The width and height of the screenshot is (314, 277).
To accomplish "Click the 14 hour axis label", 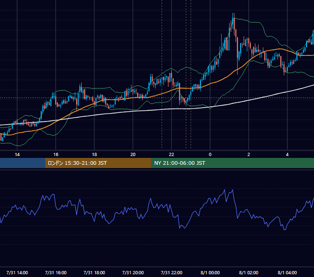I will coord(17,155).
